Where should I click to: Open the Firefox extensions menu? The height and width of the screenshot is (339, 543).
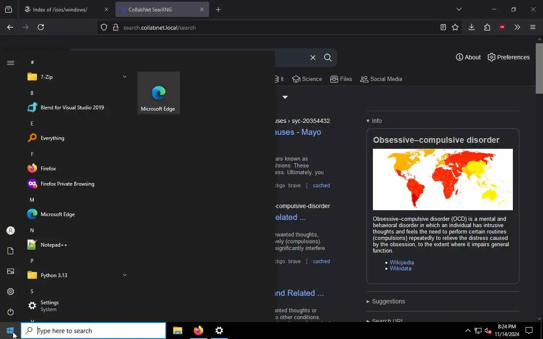click(487, 27)
